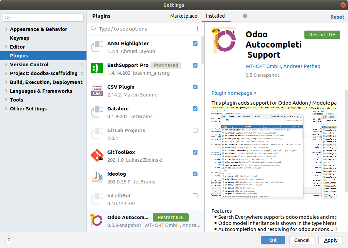Click the Apply button

331,240
